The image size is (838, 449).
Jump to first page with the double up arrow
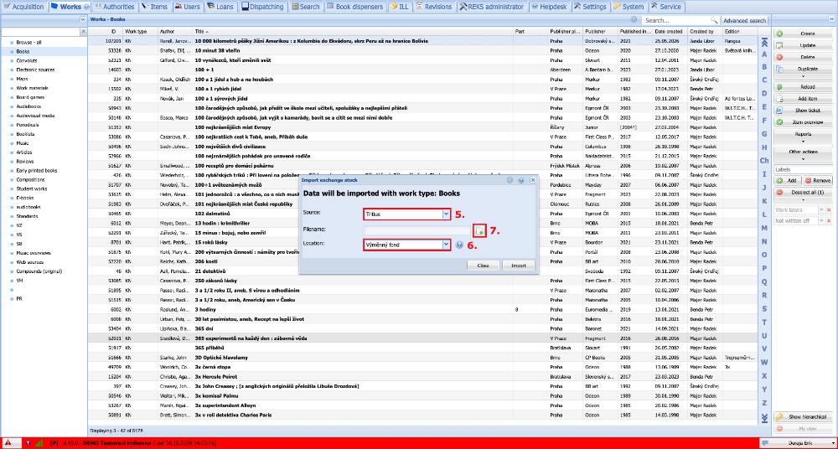click(764, 42)
